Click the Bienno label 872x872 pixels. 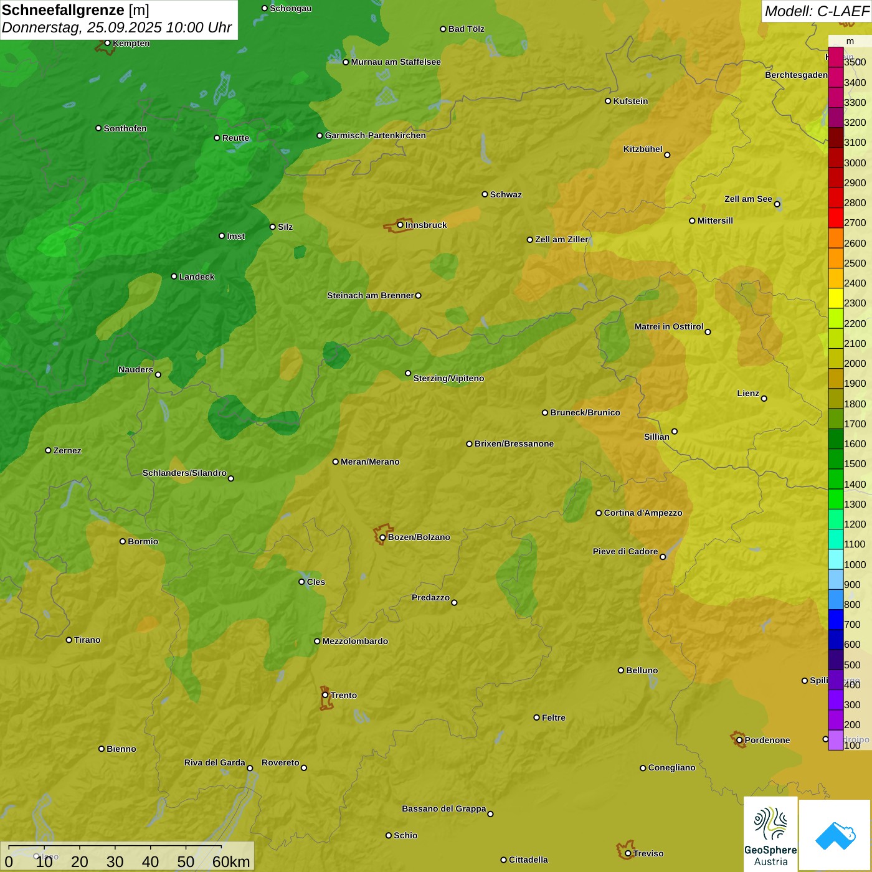121,749
